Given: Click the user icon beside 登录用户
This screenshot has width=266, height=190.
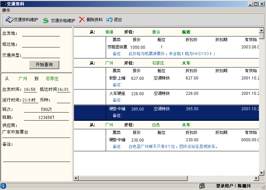Looking at the screenshot, I should tap(202, 186).
